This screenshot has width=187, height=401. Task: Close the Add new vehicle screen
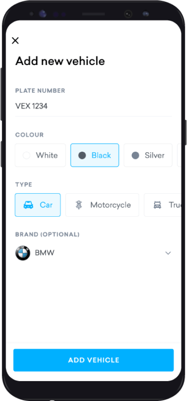coord(15,40)
